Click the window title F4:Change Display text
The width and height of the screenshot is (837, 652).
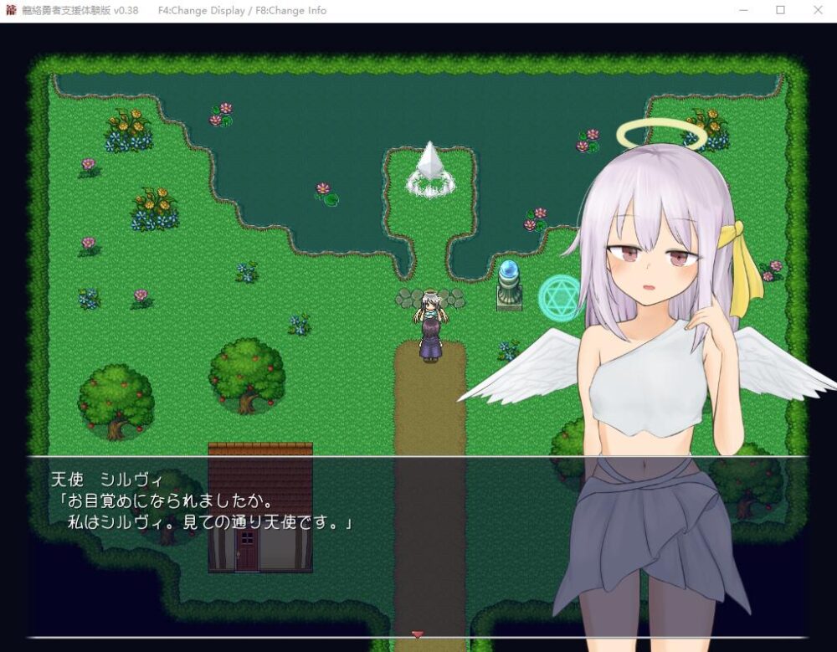(x=202, y=10)
